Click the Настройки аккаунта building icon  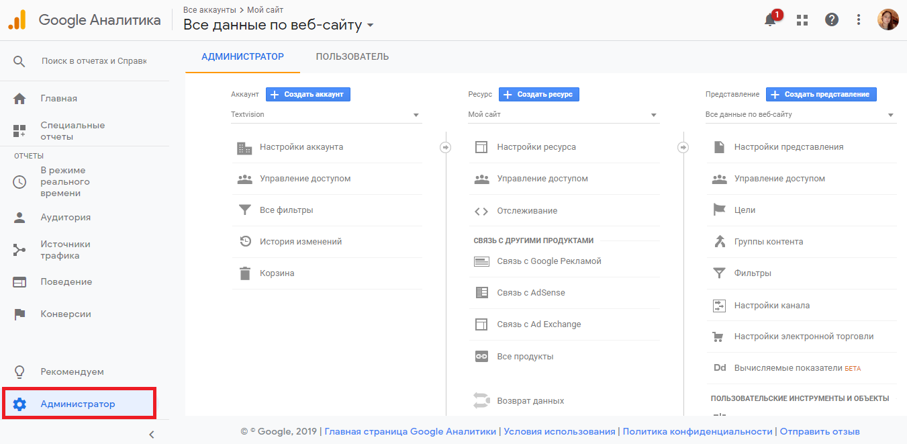[x=245, y=148]
